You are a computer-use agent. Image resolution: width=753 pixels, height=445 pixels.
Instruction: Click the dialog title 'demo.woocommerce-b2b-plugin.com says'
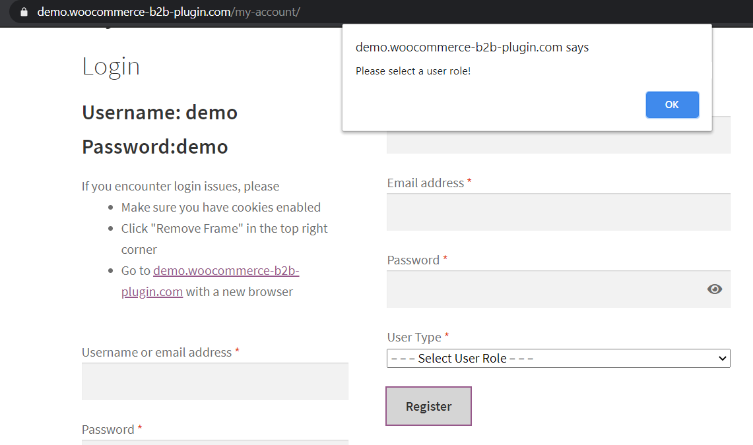(472, 47)
